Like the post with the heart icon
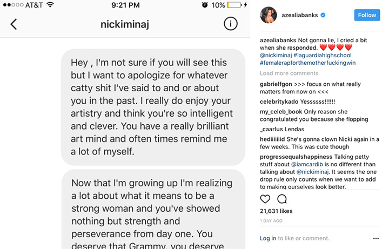 pos(265,199)
